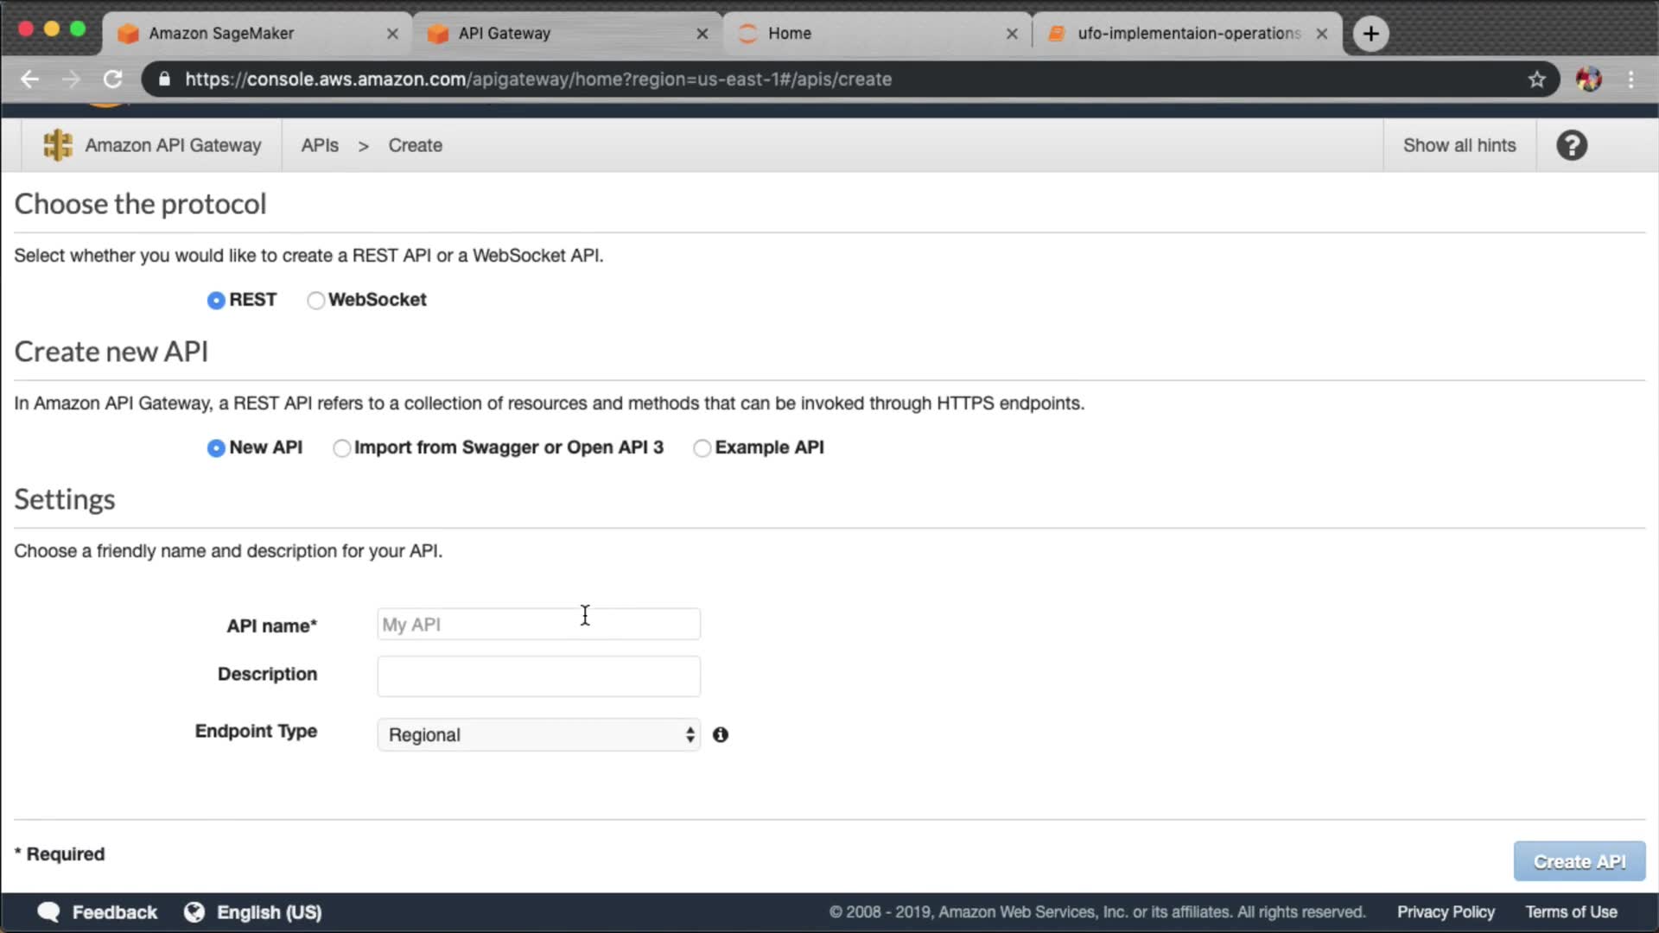
Task: Open the English (US) language selector
Action: coord(268,912)
